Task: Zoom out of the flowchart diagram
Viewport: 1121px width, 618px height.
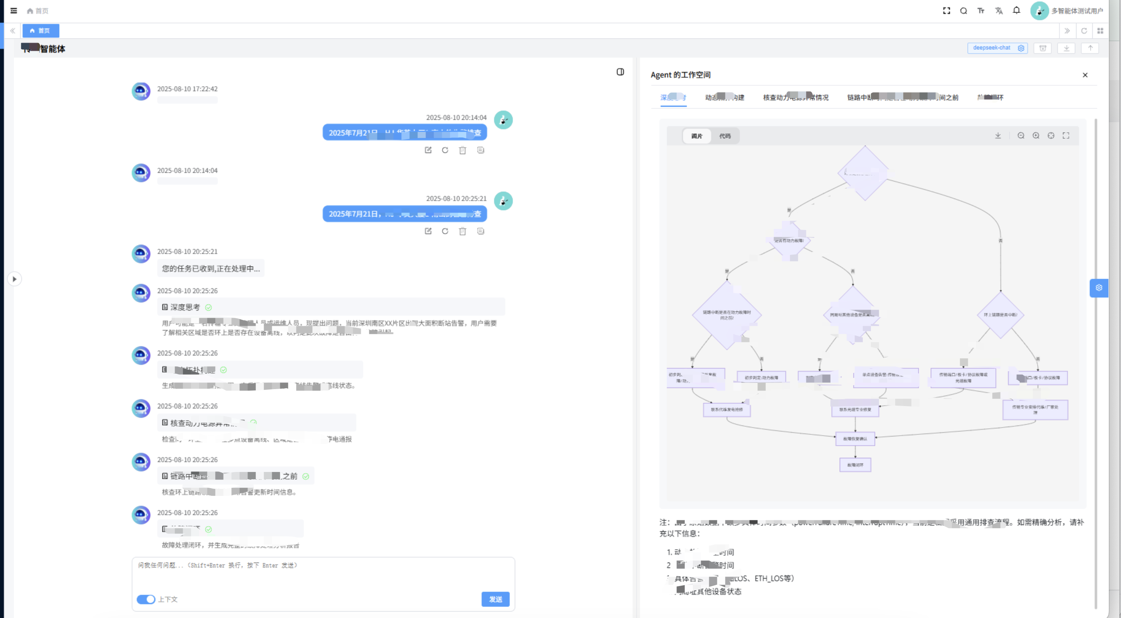Action: click(x=1021, y=135)
